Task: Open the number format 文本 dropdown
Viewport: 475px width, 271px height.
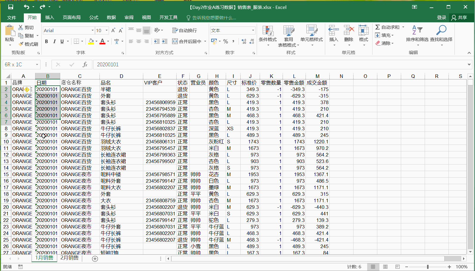Action: coord(253,30)
